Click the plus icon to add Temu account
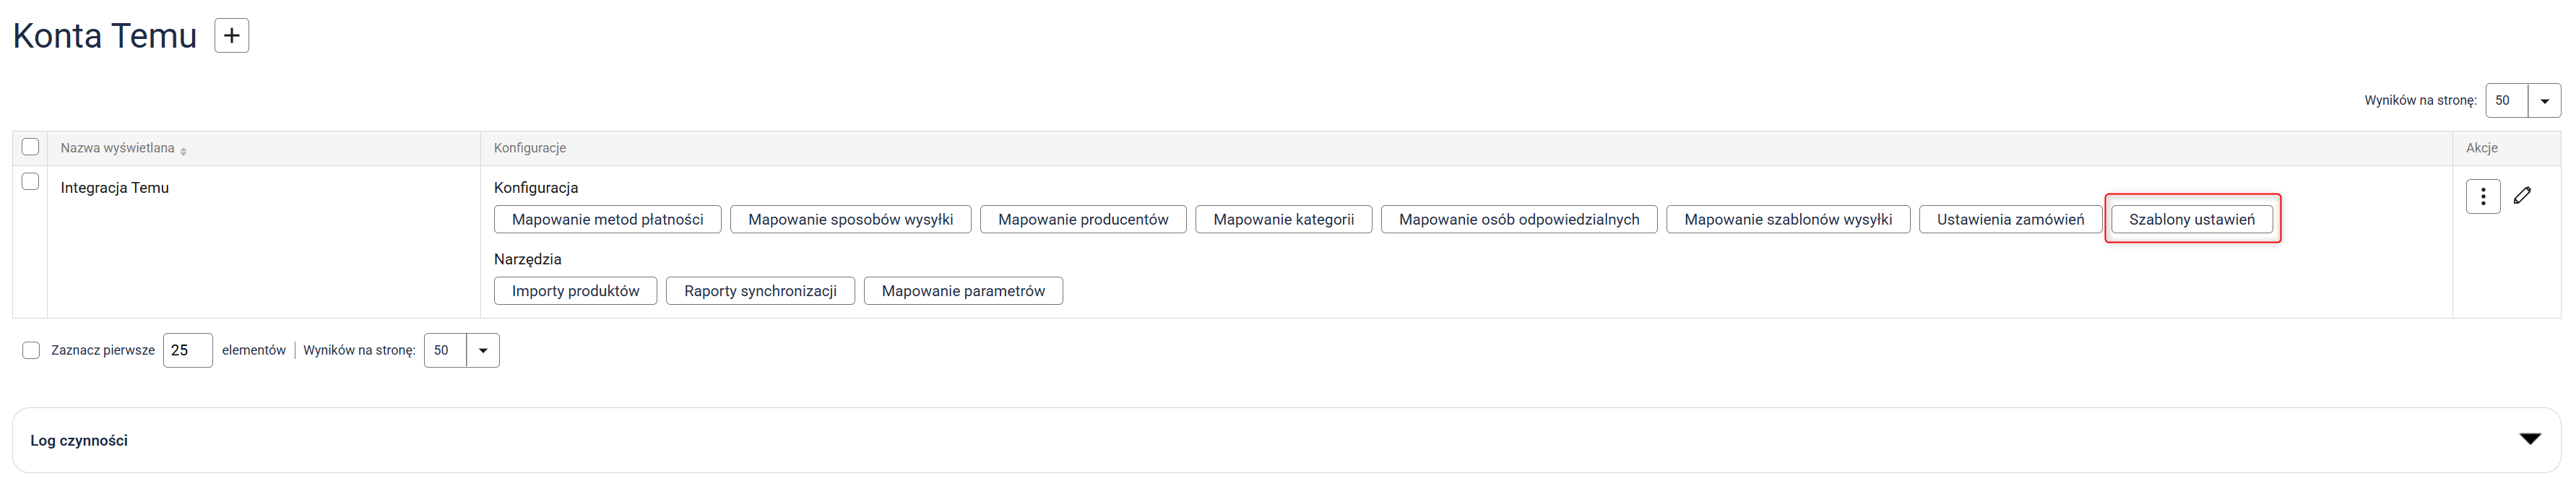The height and width of the screenshot is (489, 2576). (231, 36)
